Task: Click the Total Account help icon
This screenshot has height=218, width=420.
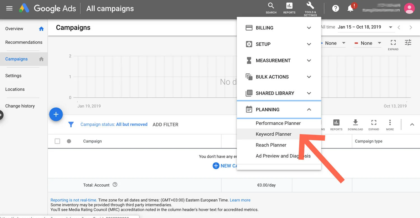Action: (115, 185)
